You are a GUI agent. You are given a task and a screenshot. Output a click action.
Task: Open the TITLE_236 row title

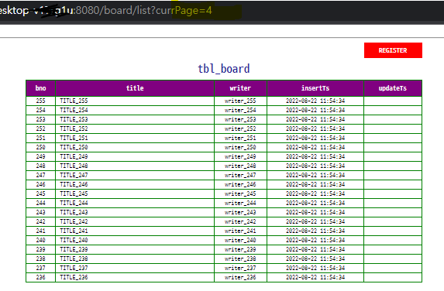[74, 277]
